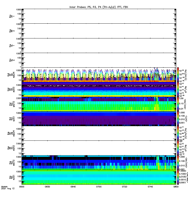188x201 pixels.
Task: Click the color bar beside the fff scm3 panel
Action: 178,148
